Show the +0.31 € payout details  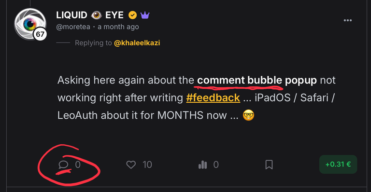click(x=338, y=165)
